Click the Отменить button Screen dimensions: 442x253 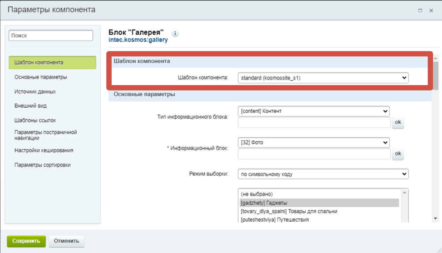coord(67,241)
